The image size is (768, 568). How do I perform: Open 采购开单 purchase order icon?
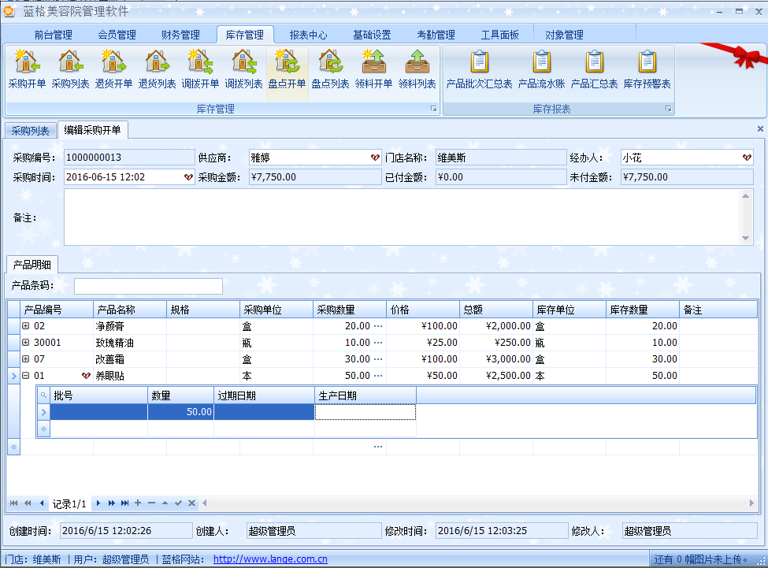point(27,69)
